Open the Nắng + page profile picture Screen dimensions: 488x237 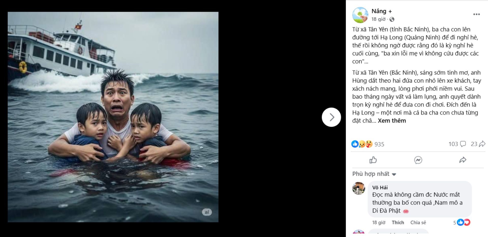(360, 15)
